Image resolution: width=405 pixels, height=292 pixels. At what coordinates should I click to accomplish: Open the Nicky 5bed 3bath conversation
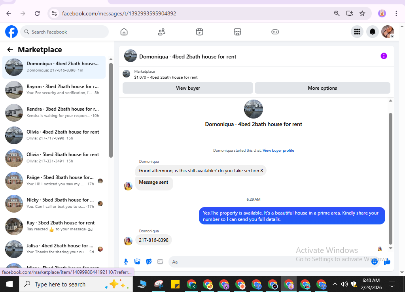(54, 203)
